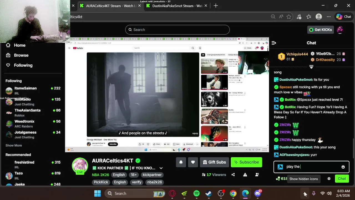The image size is (355, 200).
Task: Open browser settings and more menu
Action: tap(329, 17)
